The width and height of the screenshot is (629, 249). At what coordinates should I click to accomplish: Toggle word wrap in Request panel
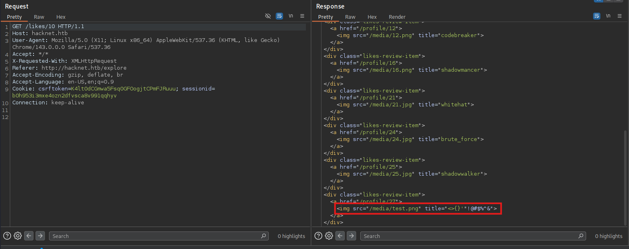coord(279,16)
